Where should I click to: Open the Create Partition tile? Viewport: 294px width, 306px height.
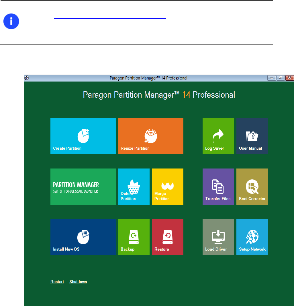pos(83,136)
